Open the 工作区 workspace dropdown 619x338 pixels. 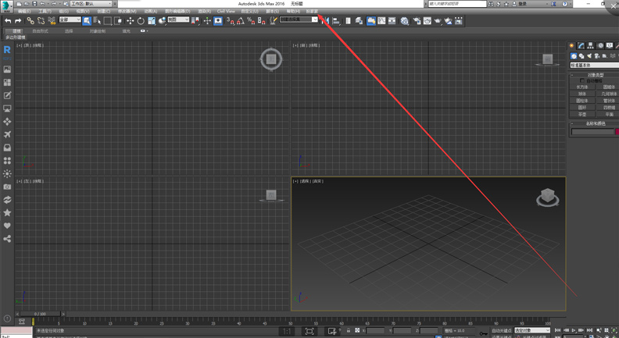[90, 4]
